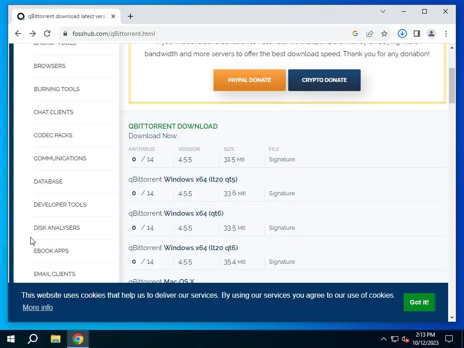464x348 pixels.
Task: Click Signature link in the 33.6 MB row
Action: coord(282,193)
